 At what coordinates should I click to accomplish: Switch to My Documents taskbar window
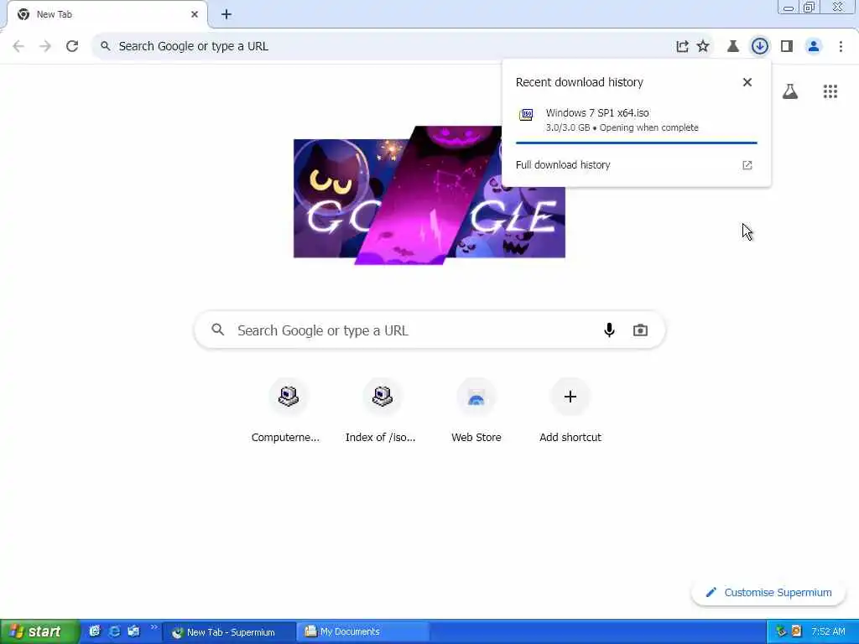(x=362, y=632)
